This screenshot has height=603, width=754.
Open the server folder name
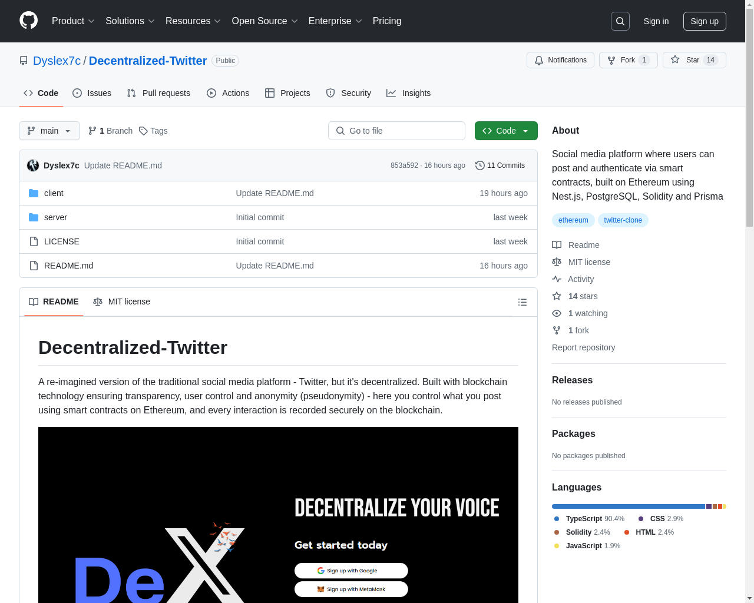point(55,217)
